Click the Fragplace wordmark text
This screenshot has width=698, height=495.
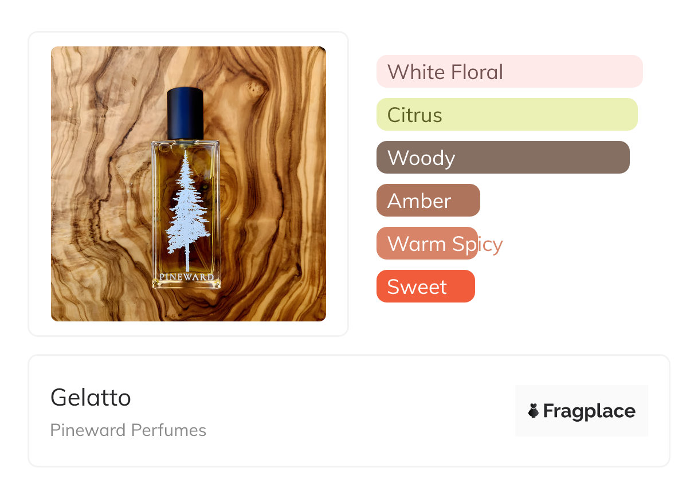tap(589, 411)
